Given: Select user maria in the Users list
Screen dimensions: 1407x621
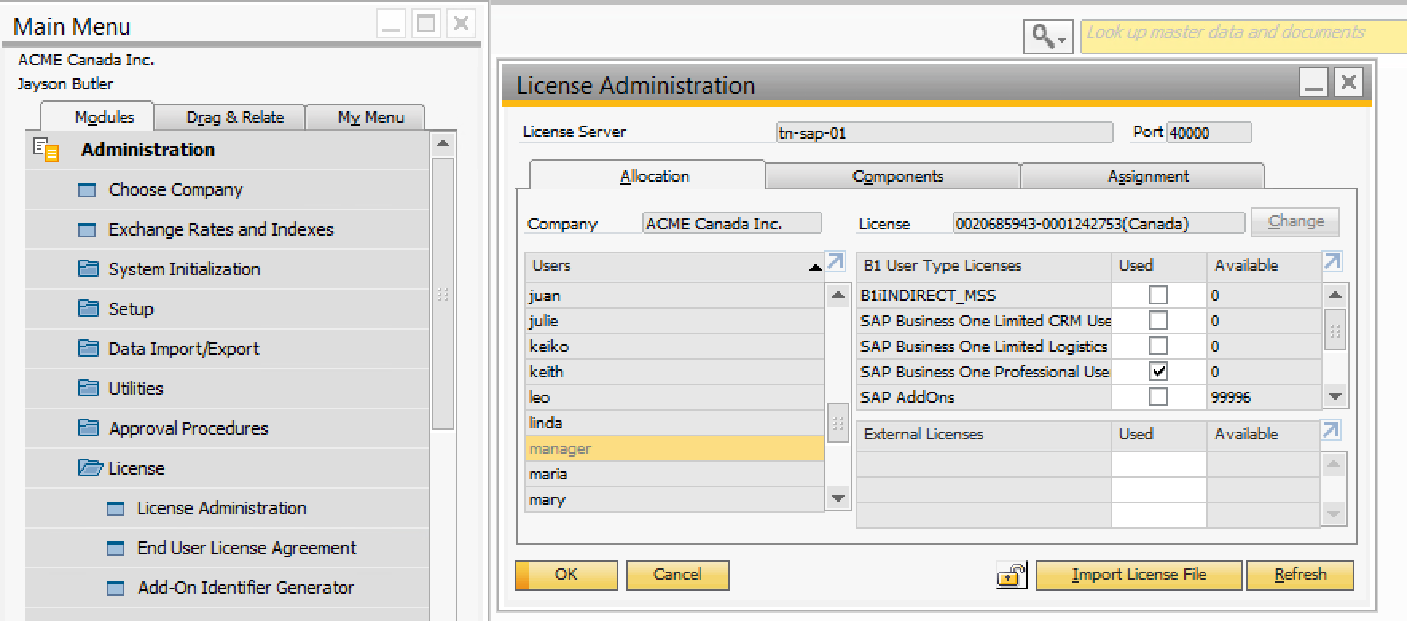Looking at the screenshot, I should pyautogui.click(x=548, y=475).
